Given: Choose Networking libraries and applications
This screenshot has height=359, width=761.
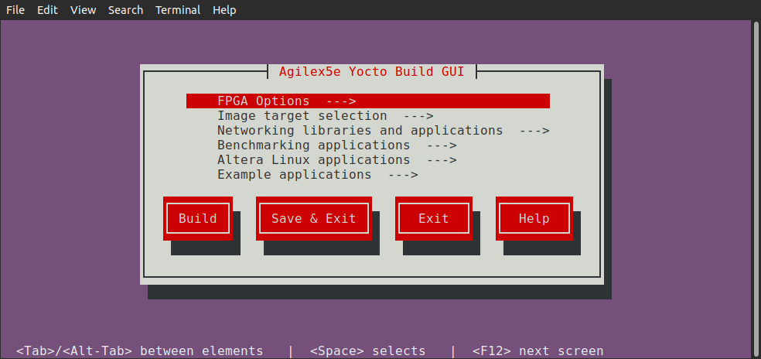Looking at the screenshot, I should 360,131.
